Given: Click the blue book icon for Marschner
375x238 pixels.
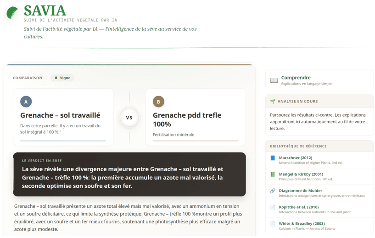Looking at the screenshot, I should coord(273,158).
